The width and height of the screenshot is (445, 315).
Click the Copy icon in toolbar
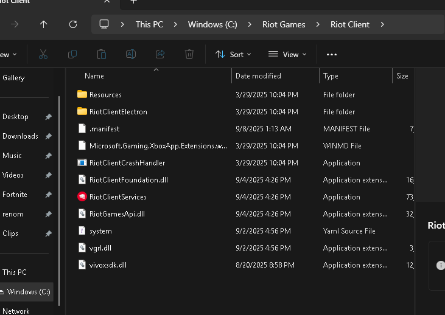click(x=72, y=54)
